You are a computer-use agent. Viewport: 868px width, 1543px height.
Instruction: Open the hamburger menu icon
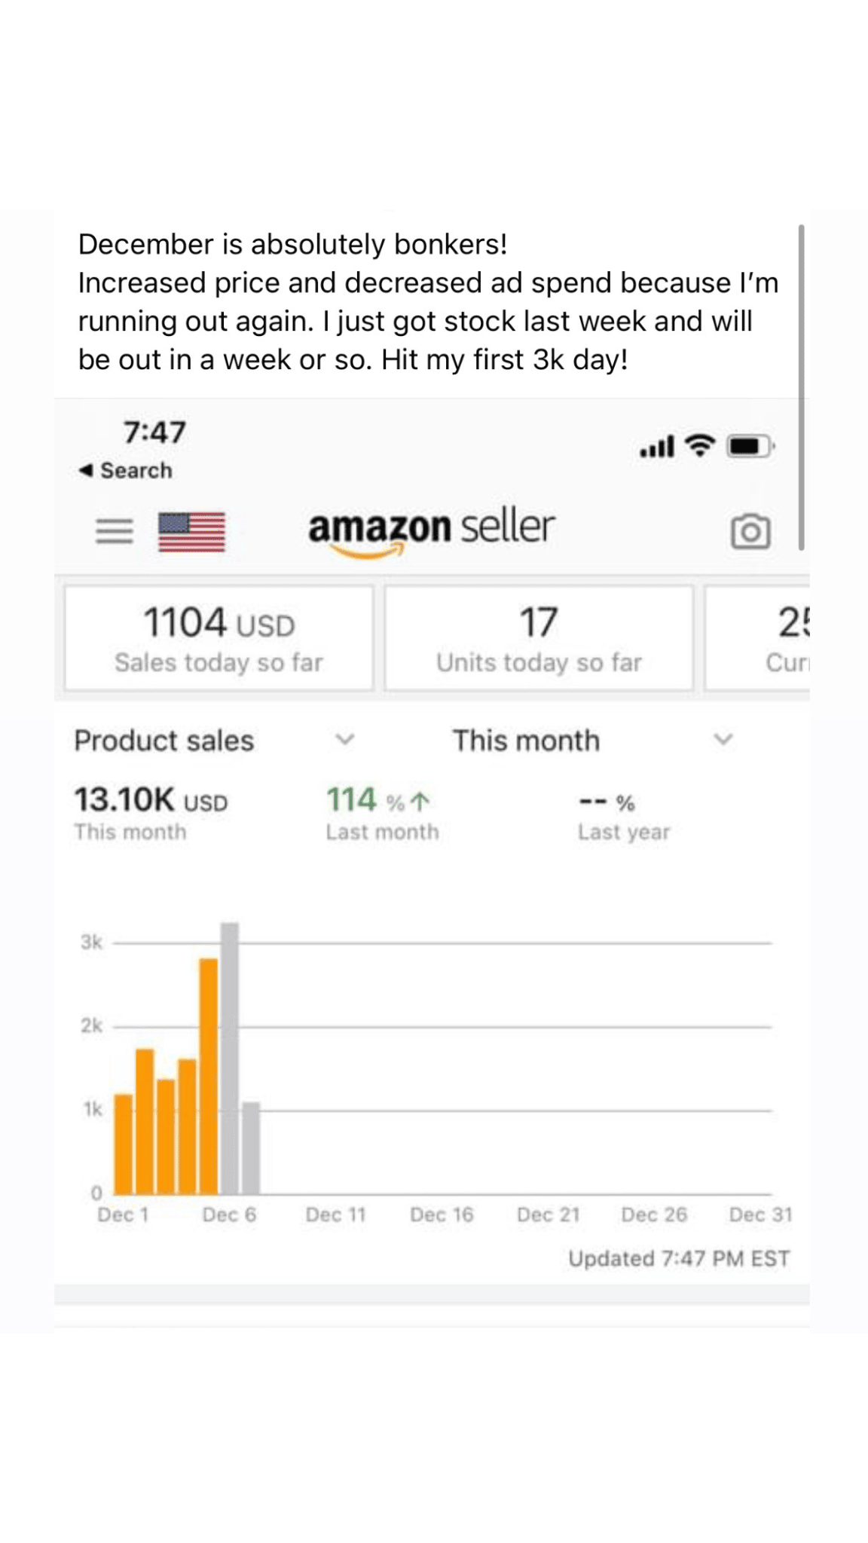(x=115, y=531)
